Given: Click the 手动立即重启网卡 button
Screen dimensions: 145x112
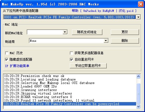Looking at the screenshot, I should tap(88, 66).
